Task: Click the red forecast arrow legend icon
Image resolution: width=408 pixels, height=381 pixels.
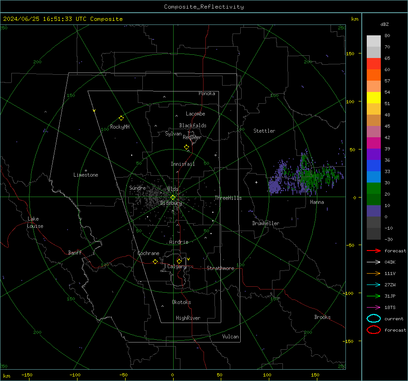Action: click(x=374, y=251)
